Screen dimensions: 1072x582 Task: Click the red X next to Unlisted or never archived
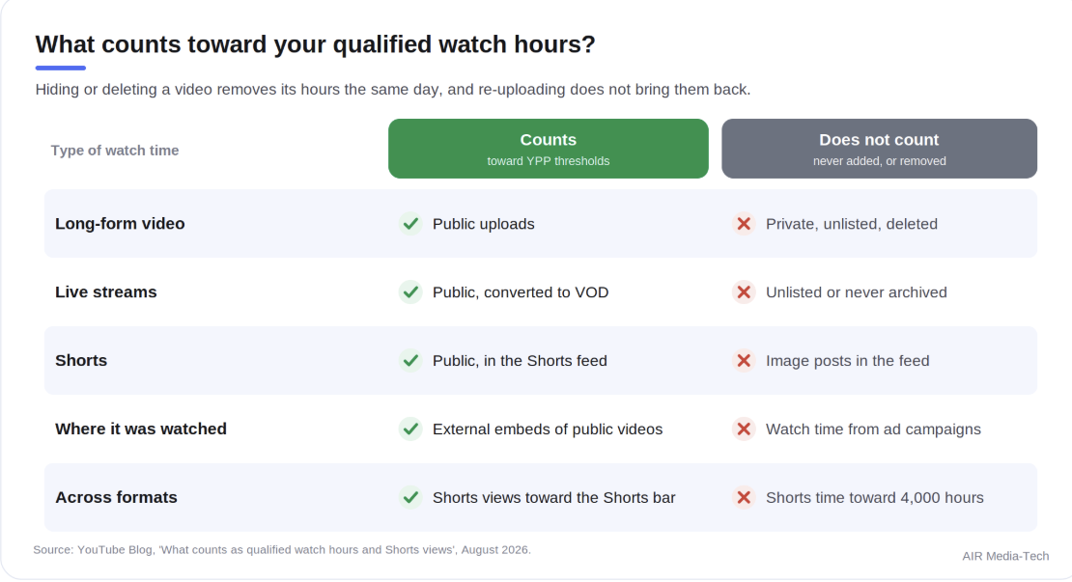tap(744, 291)
